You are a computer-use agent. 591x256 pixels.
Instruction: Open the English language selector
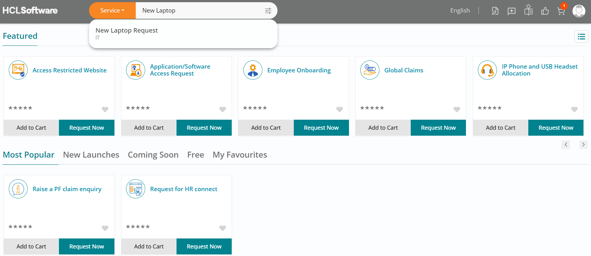[460, 11]
